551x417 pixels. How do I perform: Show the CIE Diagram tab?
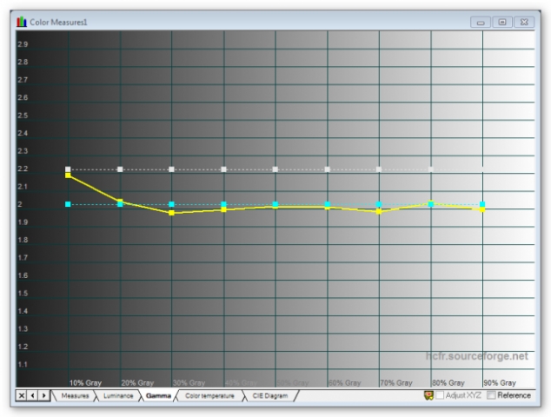click(x=270, y=396)
